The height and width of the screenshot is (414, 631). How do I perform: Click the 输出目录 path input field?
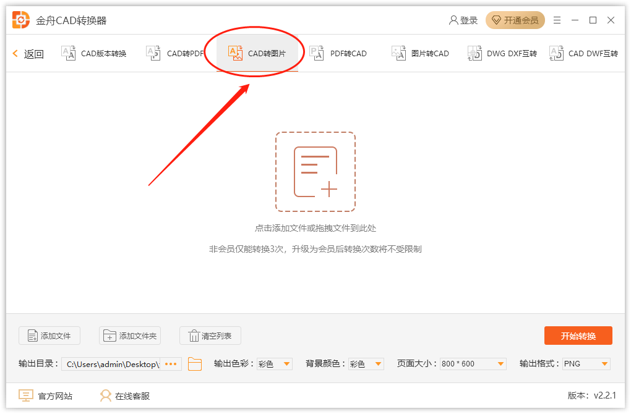tap(111, 364)
